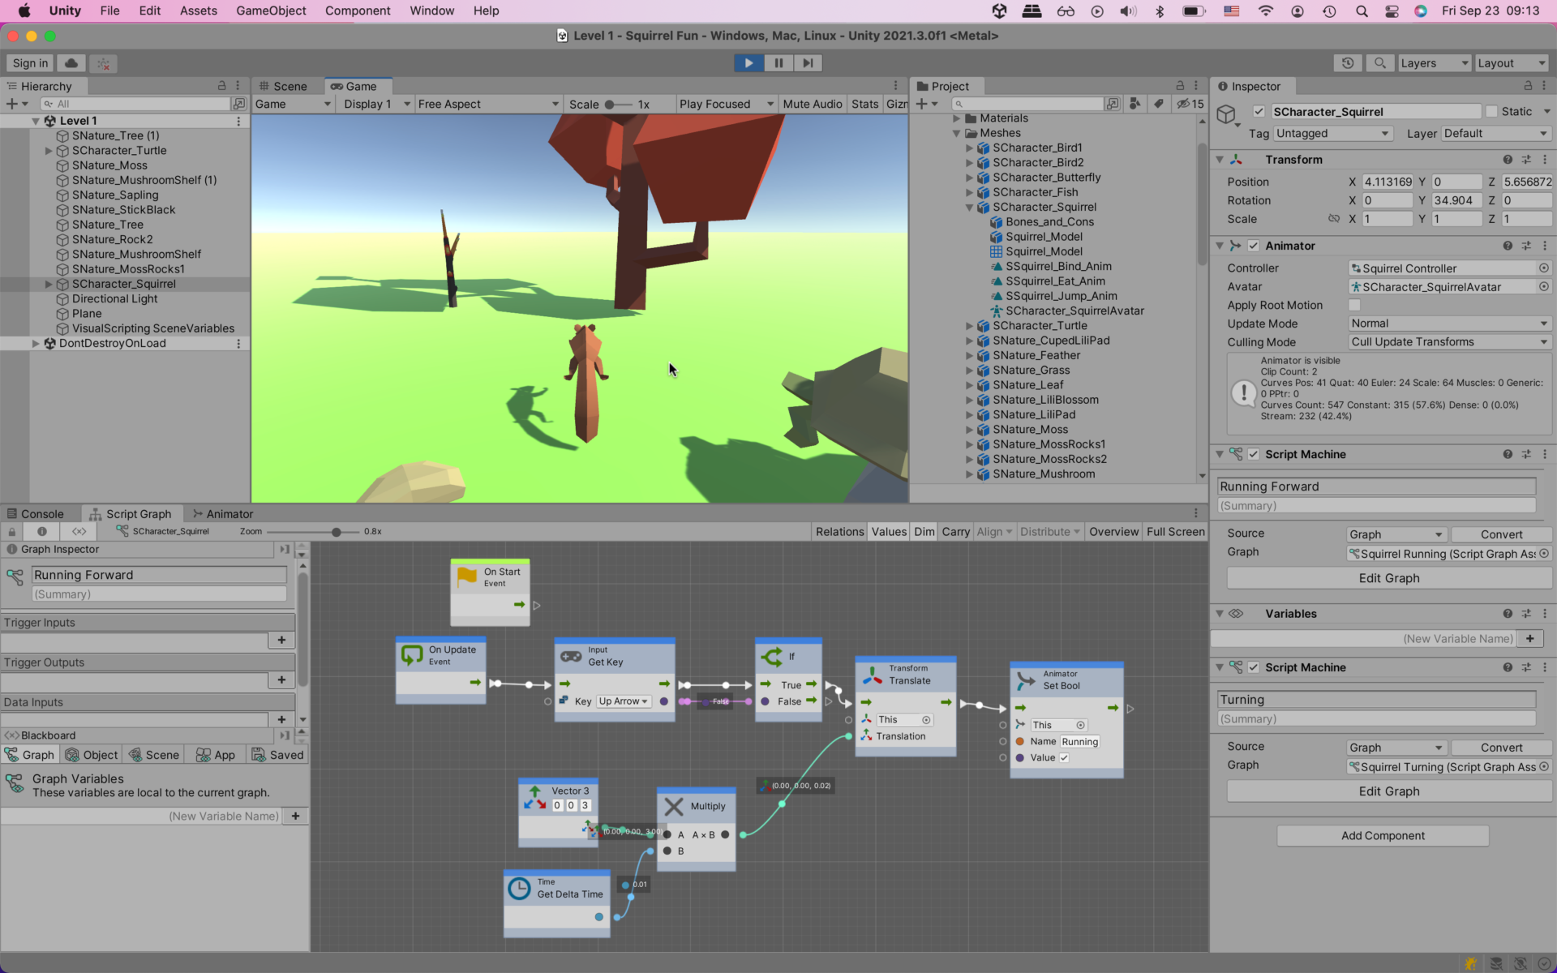The image size is (1557, 973).
Task: Click the lock icon in the Inspector
Action: pos(1528,86)
